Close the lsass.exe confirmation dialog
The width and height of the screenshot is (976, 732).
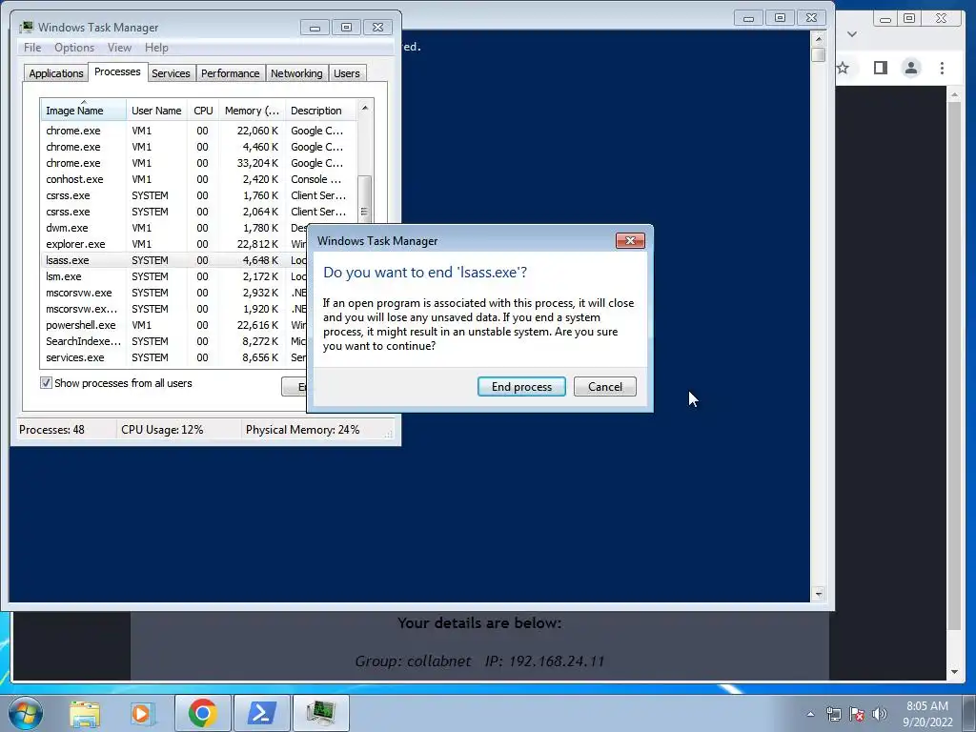coord(630,241)
